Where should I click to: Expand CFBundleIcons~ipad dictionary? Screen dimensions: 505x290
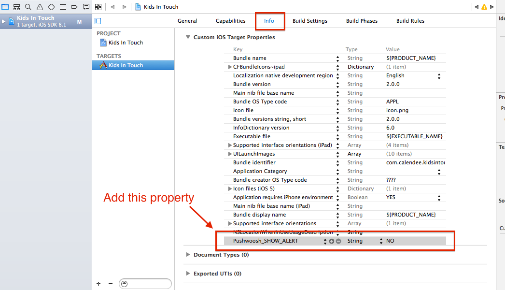[x=230, y=67]
